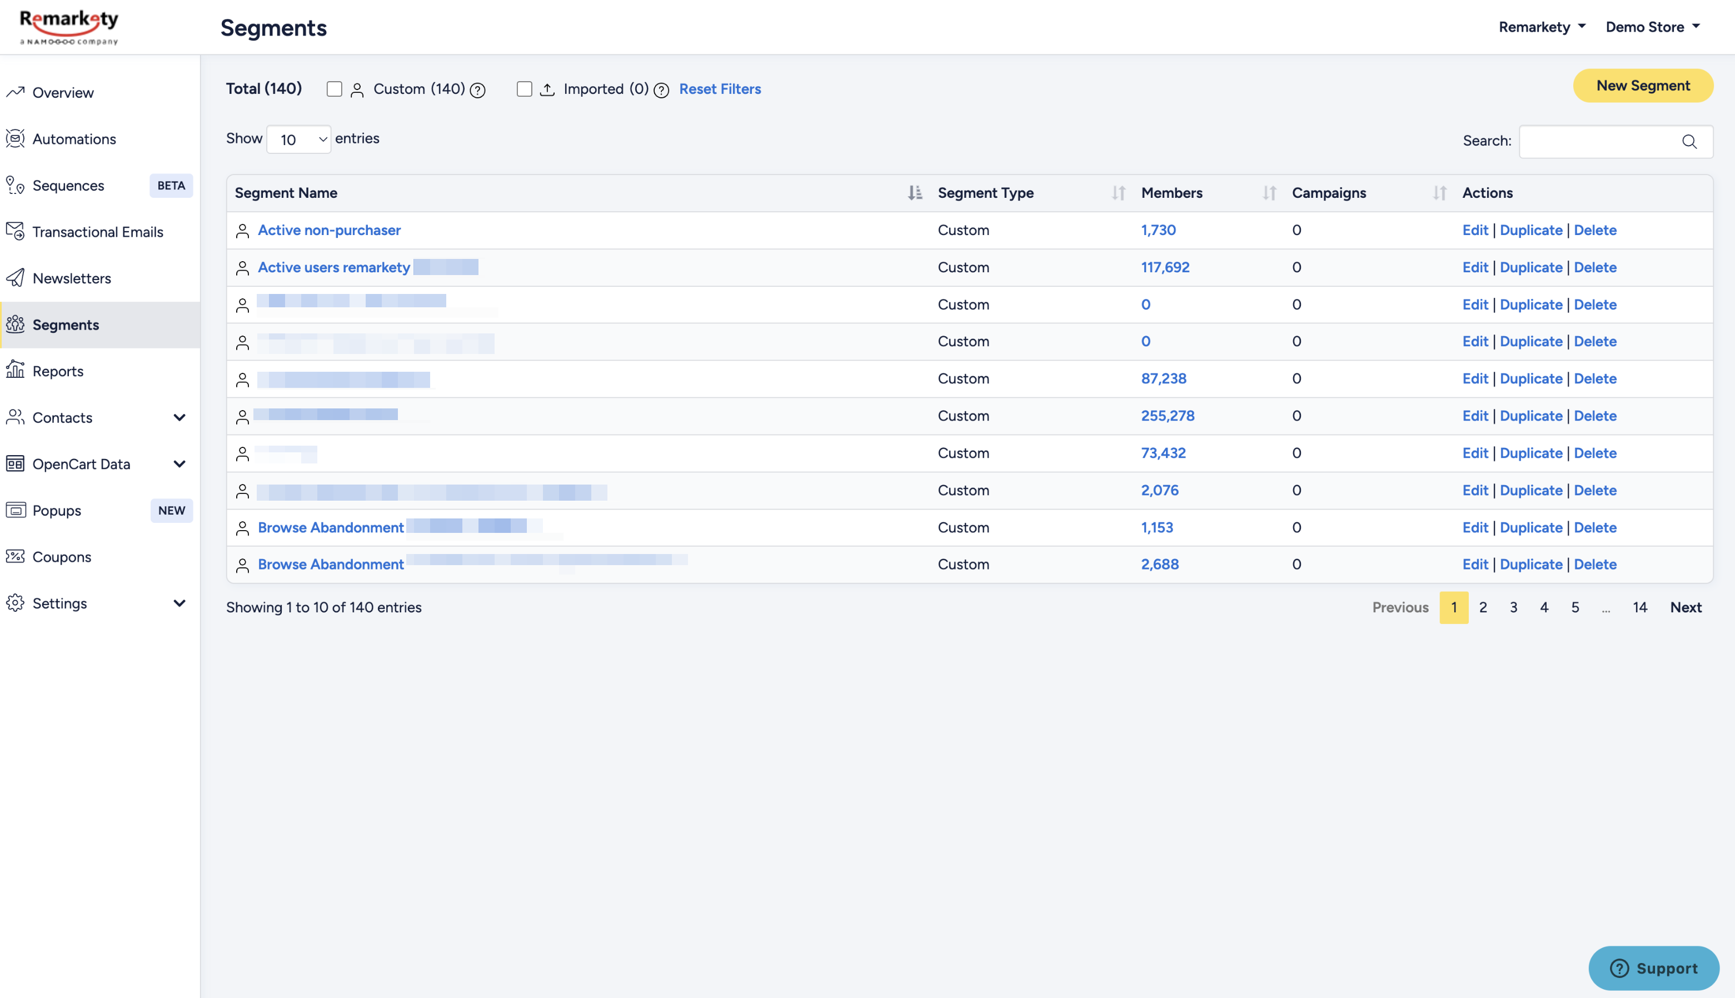Click the search magnifier icon

pos(1689,141)
